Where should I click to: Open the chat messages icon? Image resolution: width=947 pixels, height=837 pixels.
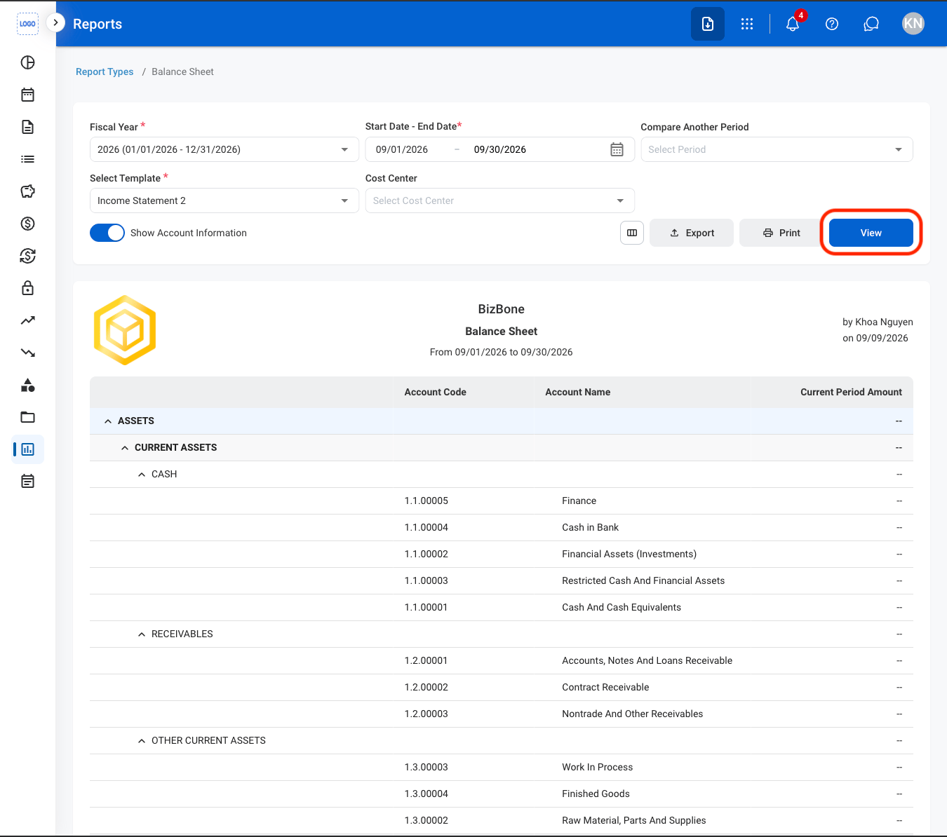[871, 24]
